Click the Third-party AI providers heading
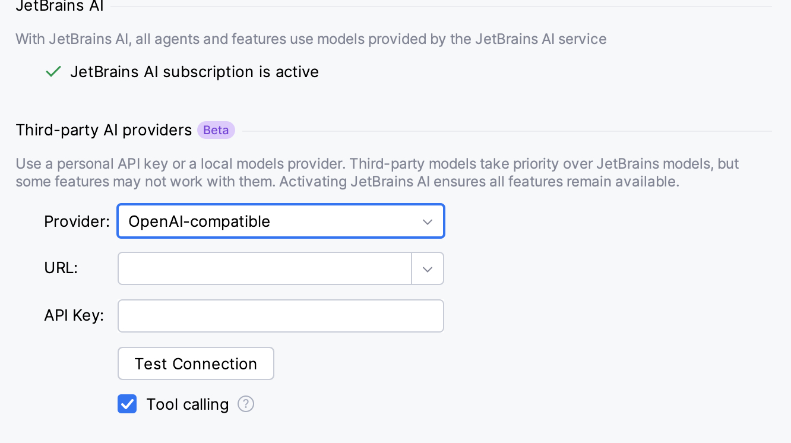This screenshot has width=791, height=443. (104, 130)
